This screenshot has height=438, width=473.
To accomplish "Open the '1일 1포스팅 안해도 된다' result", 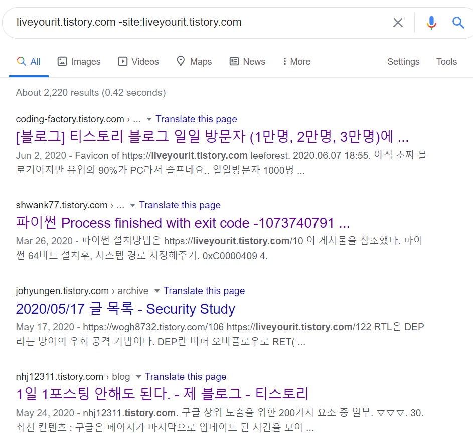I will click(x=163, y=394).
